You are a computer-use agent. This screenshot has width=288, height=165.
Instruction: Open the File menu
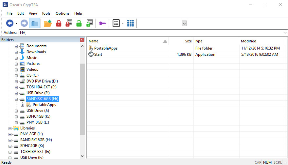[9, 13]
